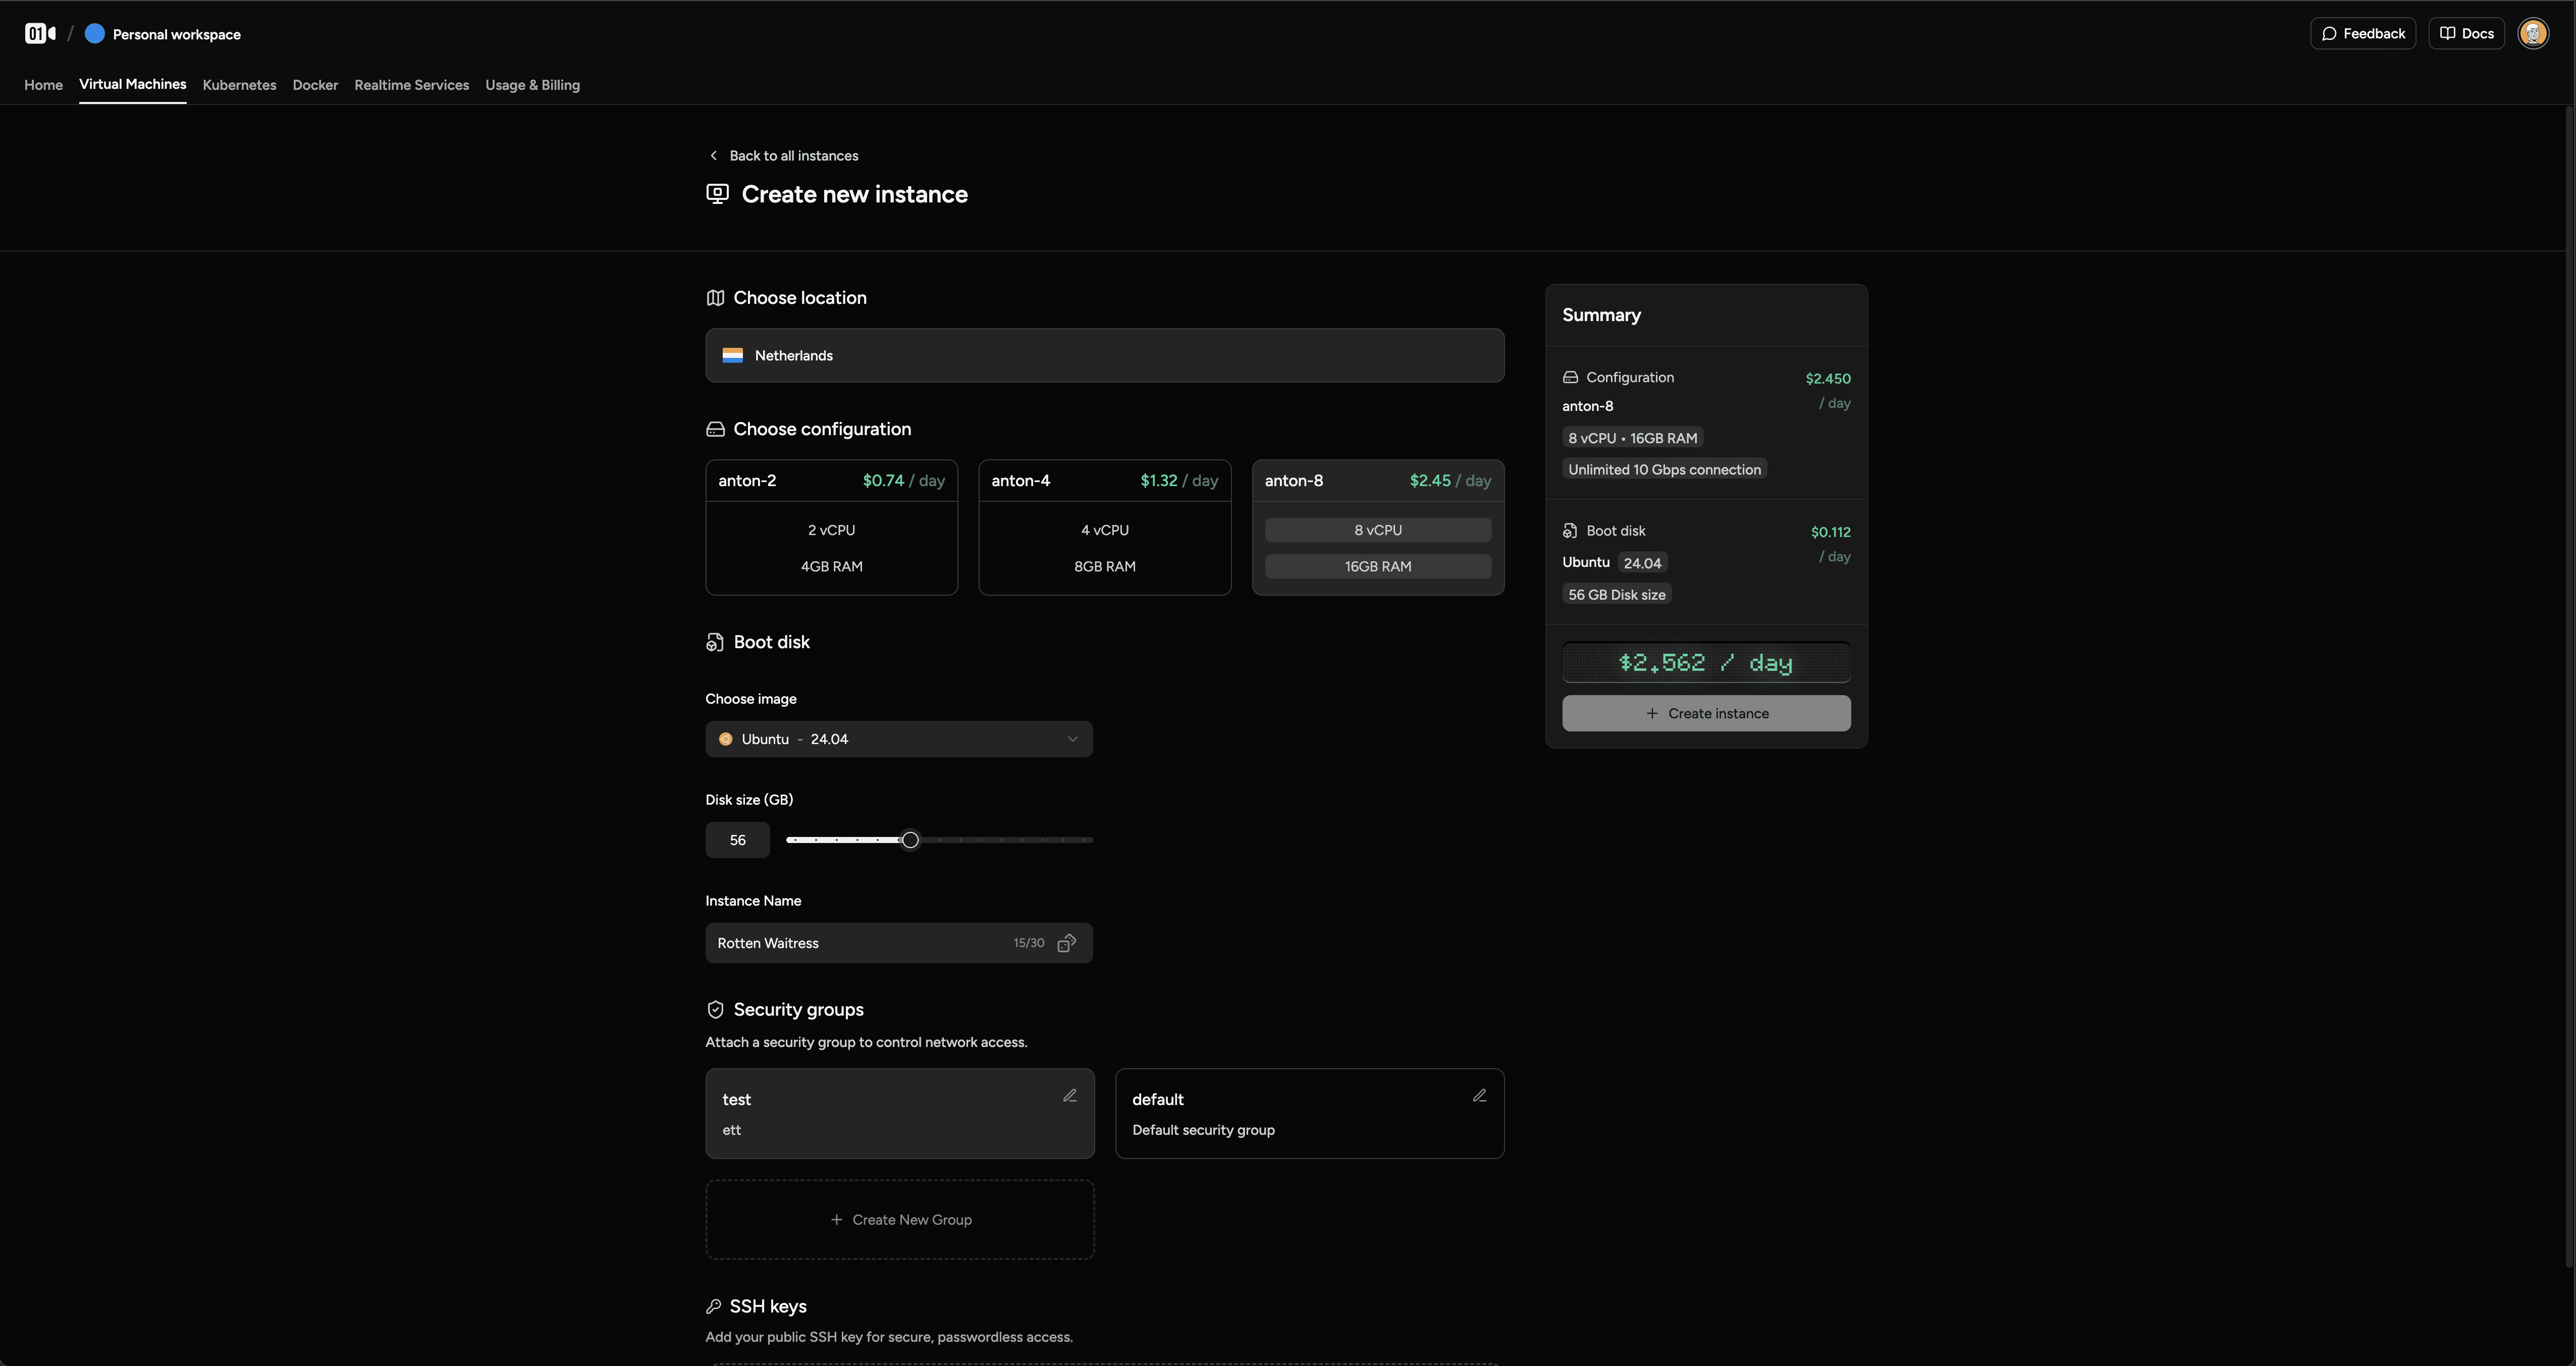Viewport: 2576px width, 1366px height.
Task: Open the Docker tab
Action: 315,85
